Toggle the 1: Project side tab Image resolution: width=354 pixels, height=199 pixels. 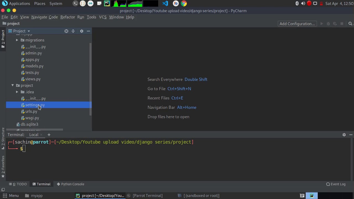pos(3,39)
